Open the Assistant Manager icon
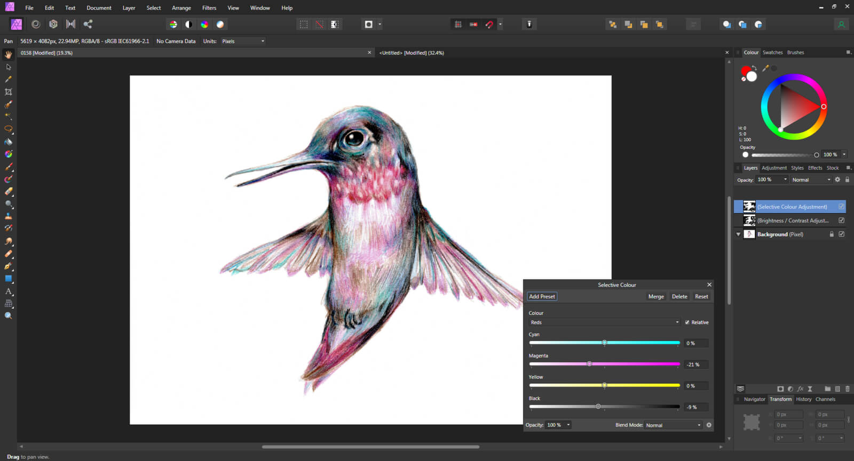854x461 pixels. coord(529,25)
